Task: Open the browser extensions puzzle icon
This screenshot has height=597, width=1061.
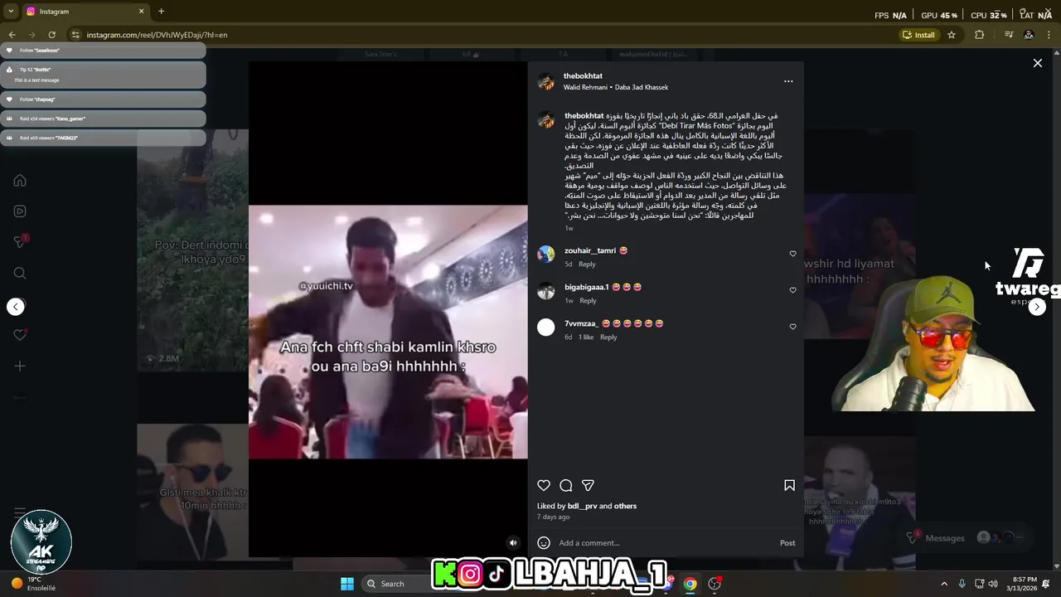Action: pos(980,35)
